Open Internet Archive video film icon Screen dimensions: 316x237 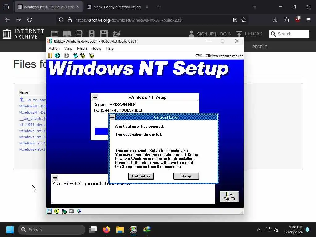point(79,34)
